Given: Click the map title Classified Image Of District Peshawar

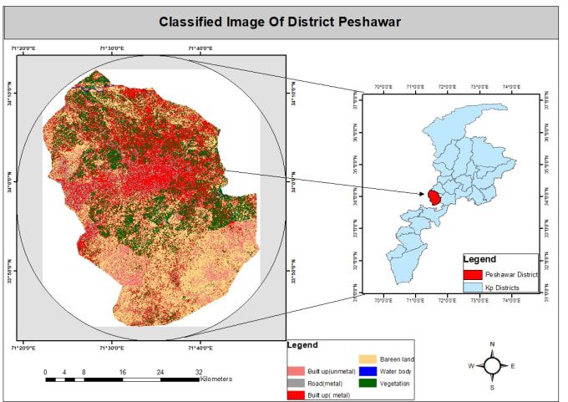Looking at the screenshot, I should pyautogui.click(x=280, y=22).
